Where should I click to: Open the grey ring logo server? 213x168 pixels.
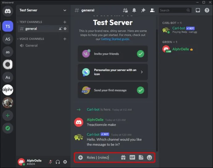coord(8,65)
